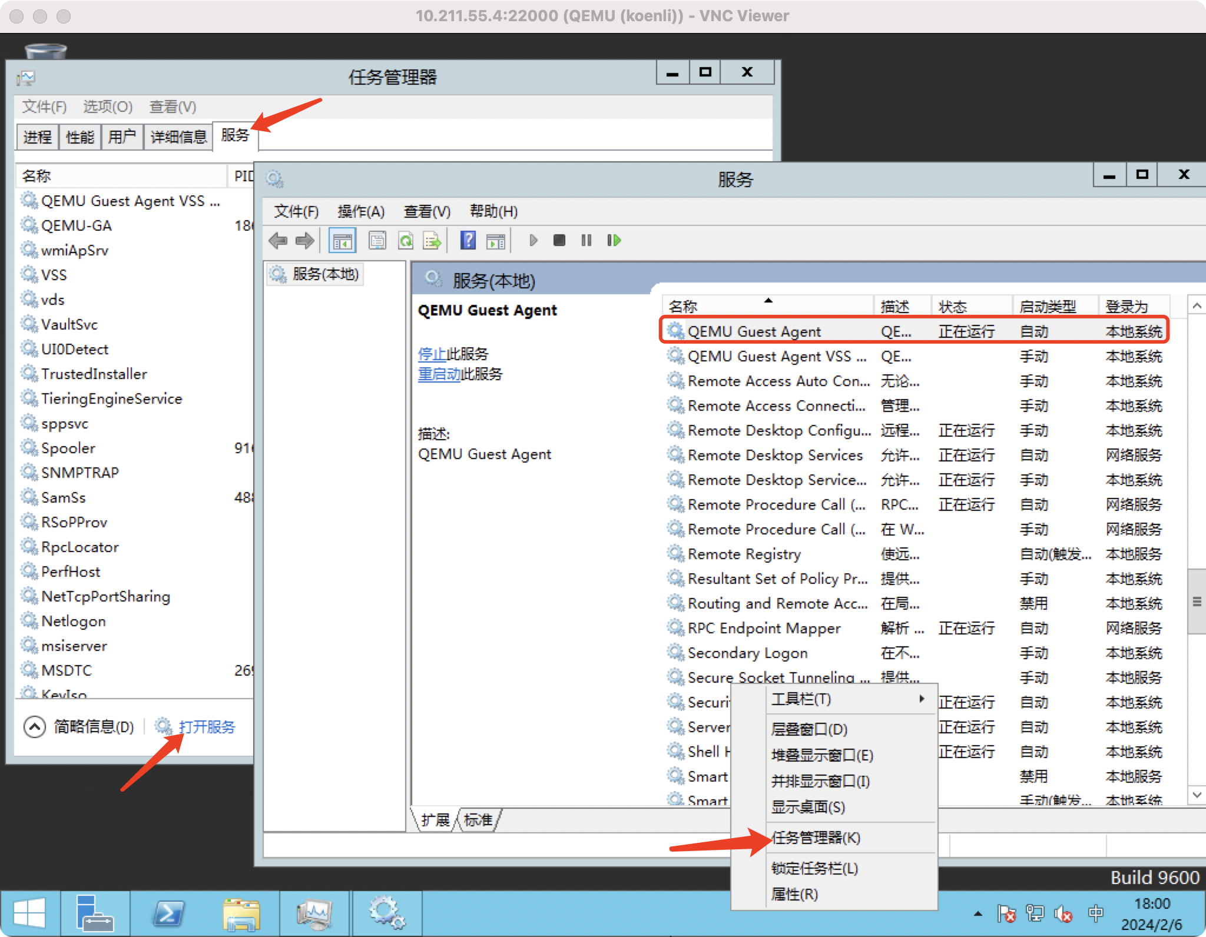Switch to the 进程 tab in Task Manager
The height and width of the screenshot is (937, 1206).
pyautogui.click(x=37, y=137)
